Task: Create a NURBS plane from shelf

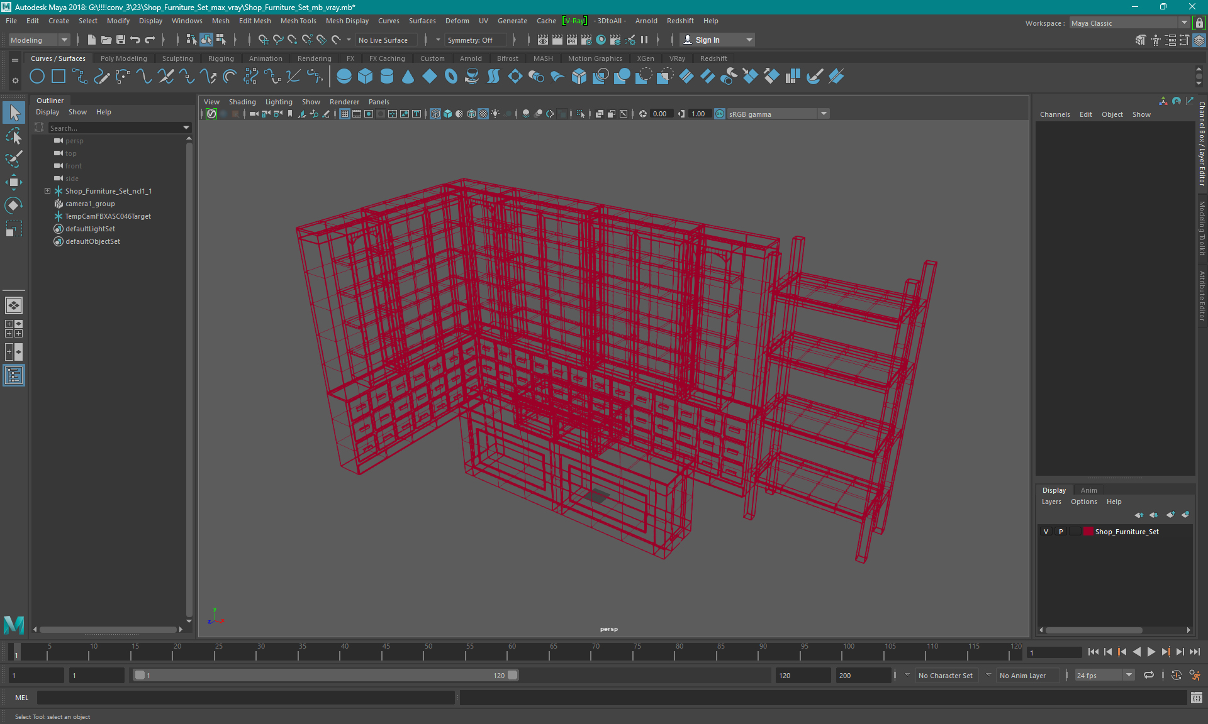Action: coord(430,77)
